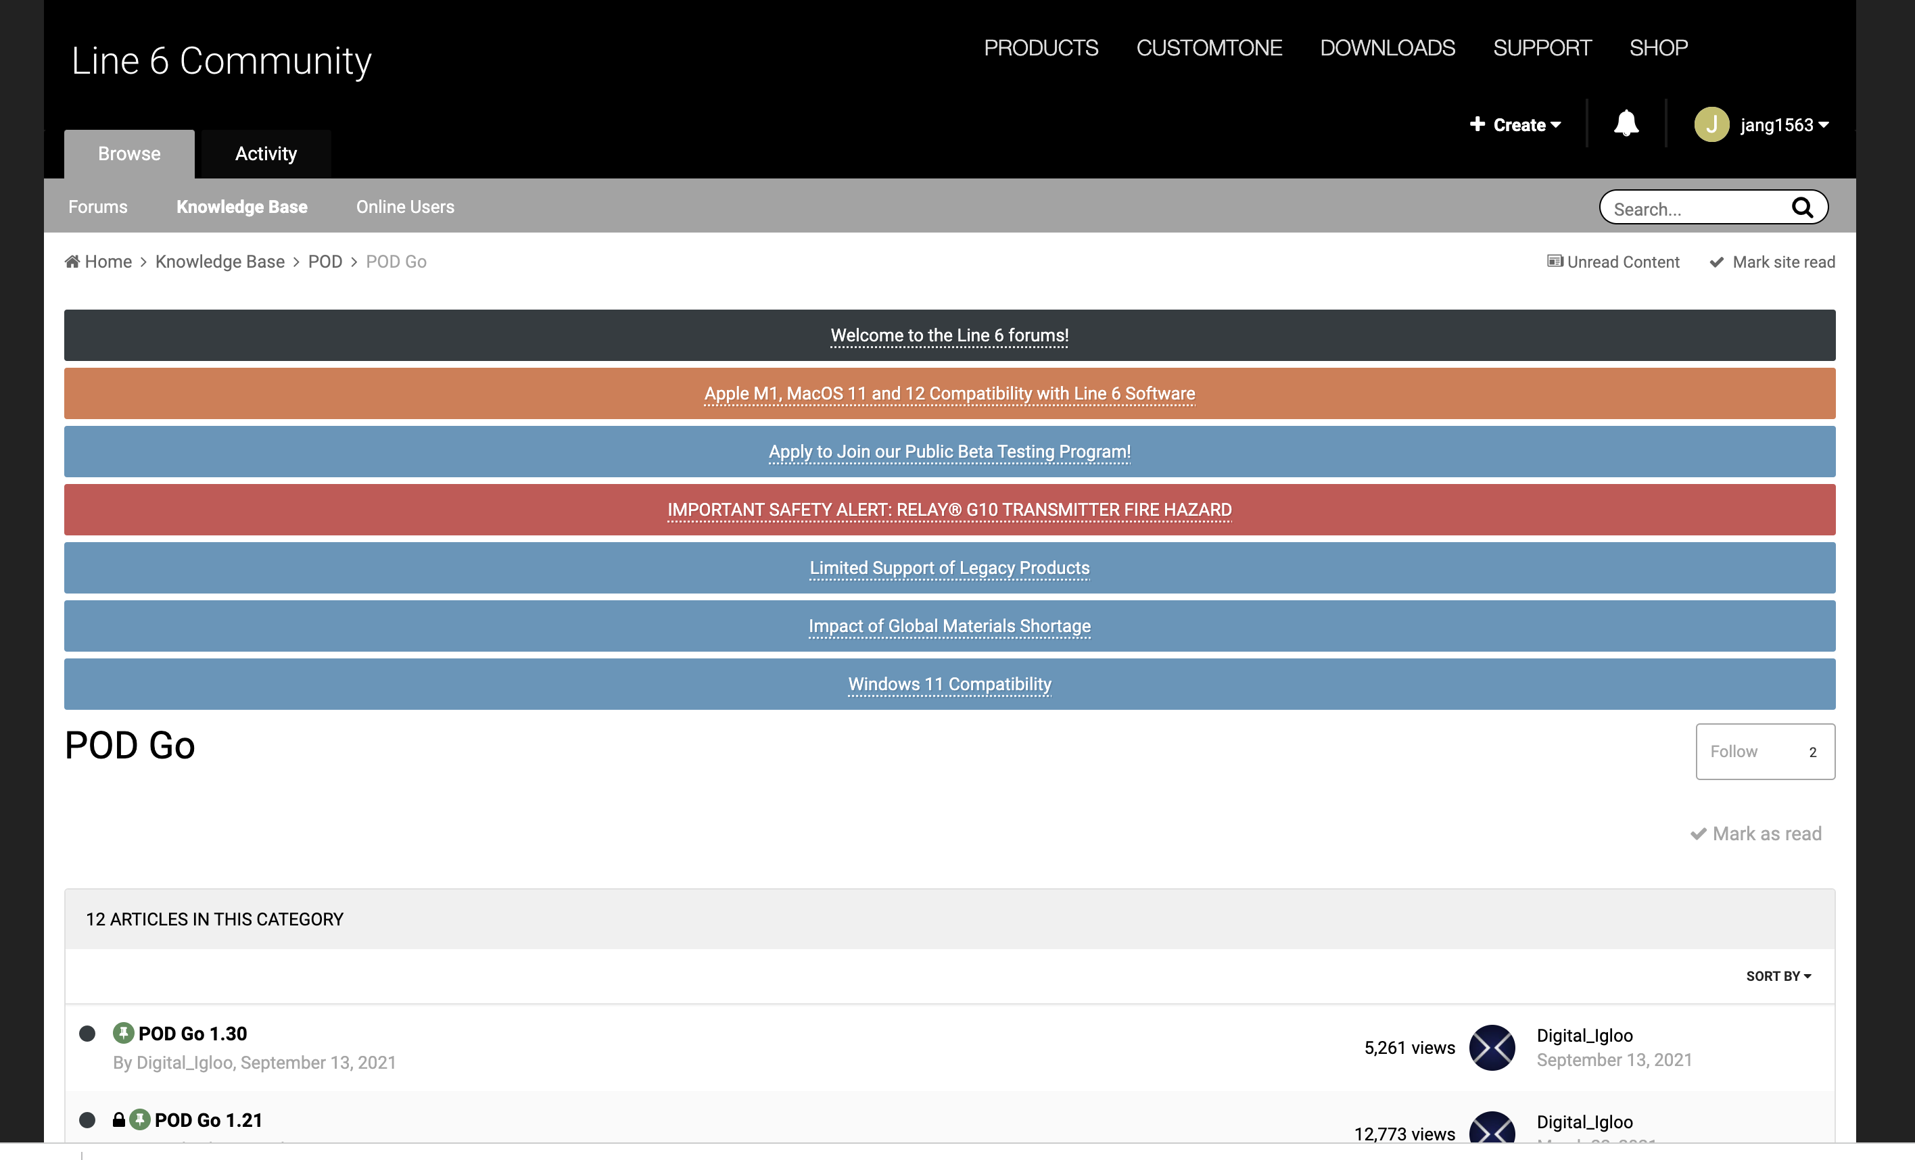Open the jang1563 user menu
The image size is (1915, 1160).
point(1784,124)
